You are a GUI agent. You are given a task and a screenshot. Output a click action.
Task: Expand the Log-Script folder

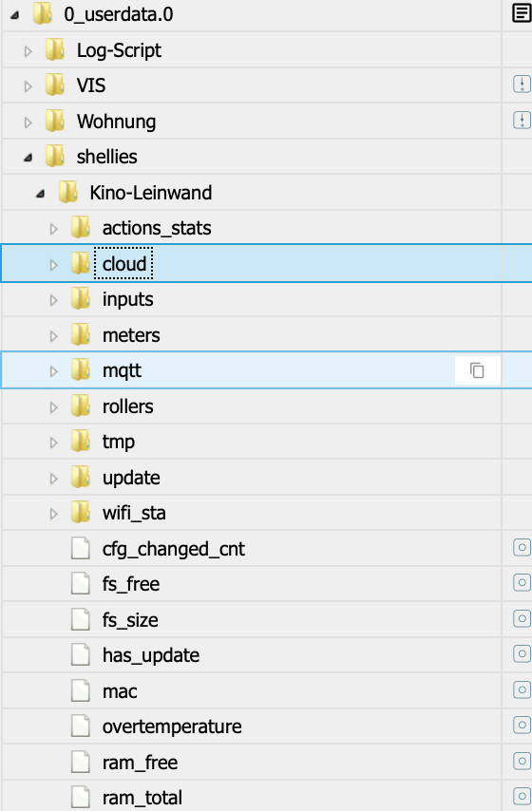pyautogui.click(x=28, y=50)
